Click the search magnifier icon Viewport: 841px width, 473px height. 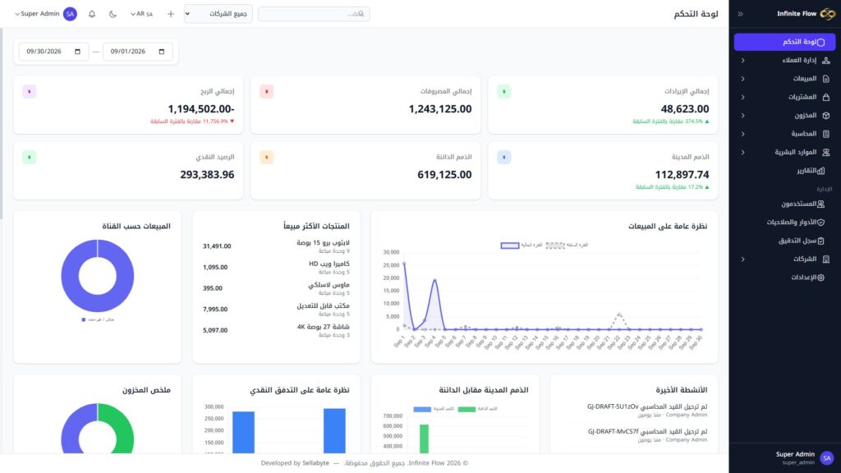point(361,14)
